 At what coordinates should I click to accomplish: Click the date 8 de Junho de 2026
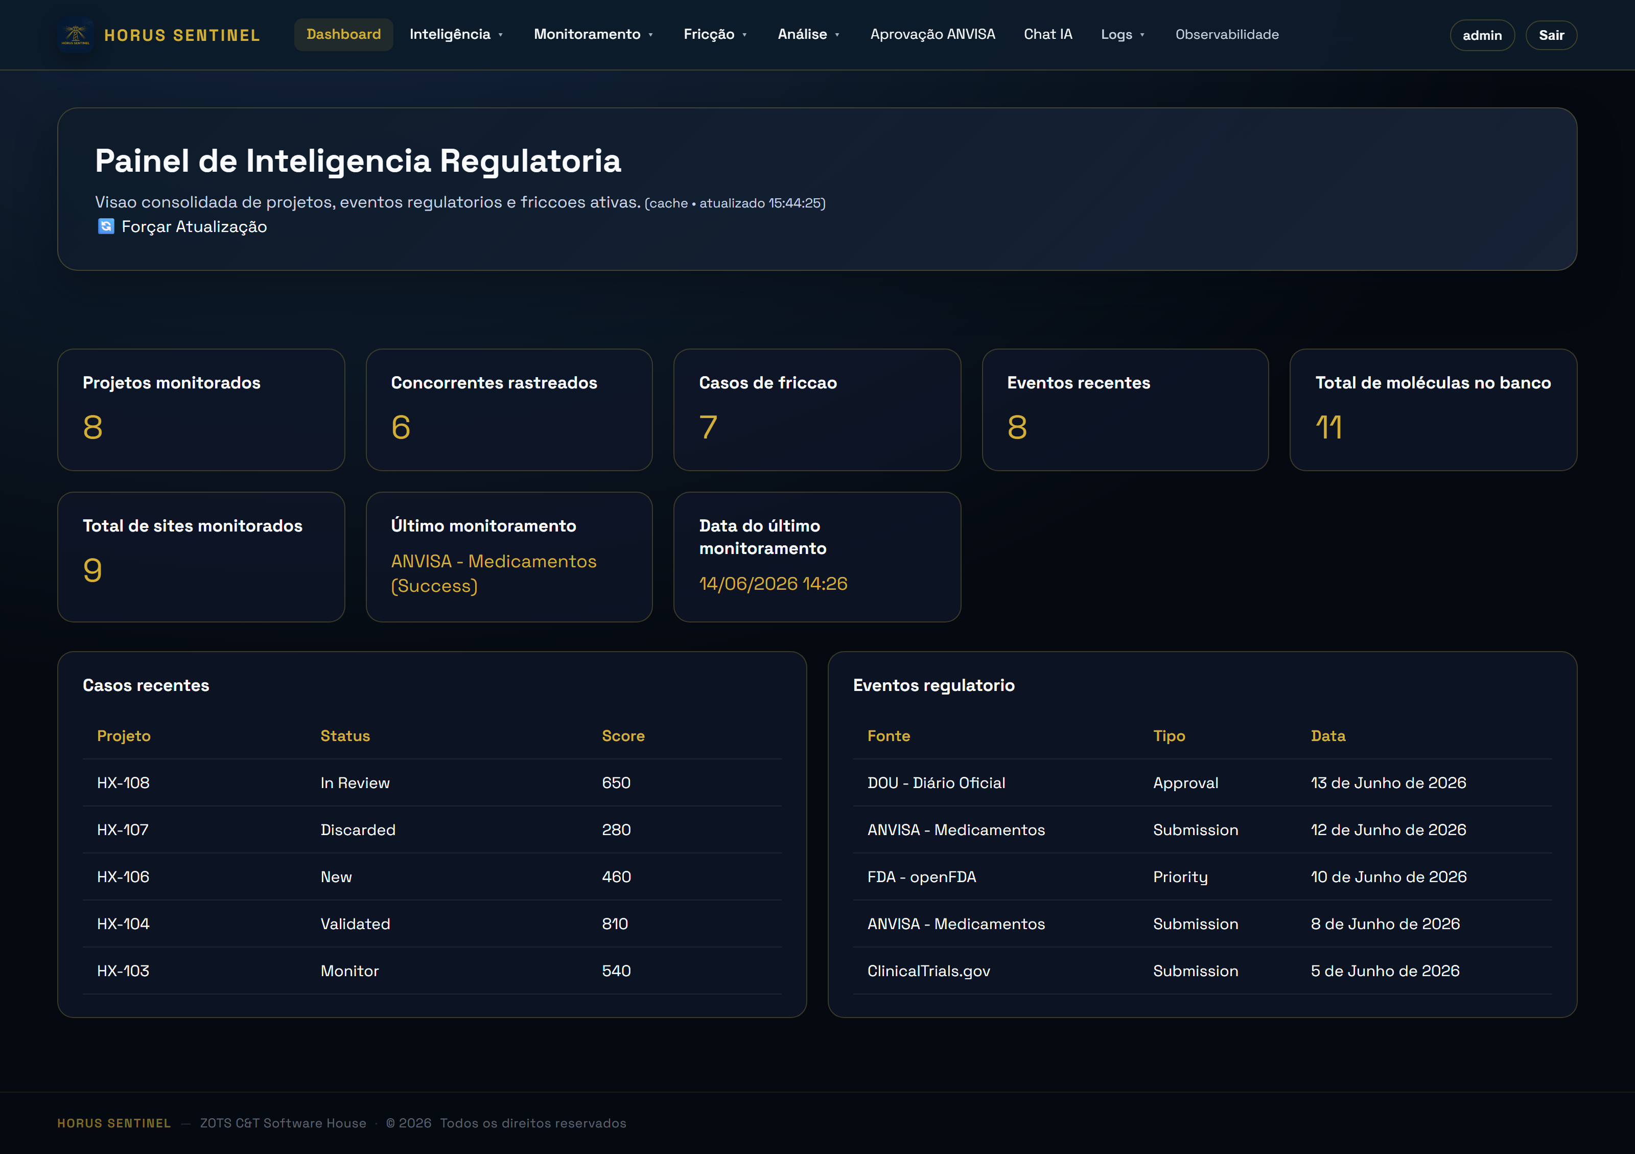[1385, 924]
